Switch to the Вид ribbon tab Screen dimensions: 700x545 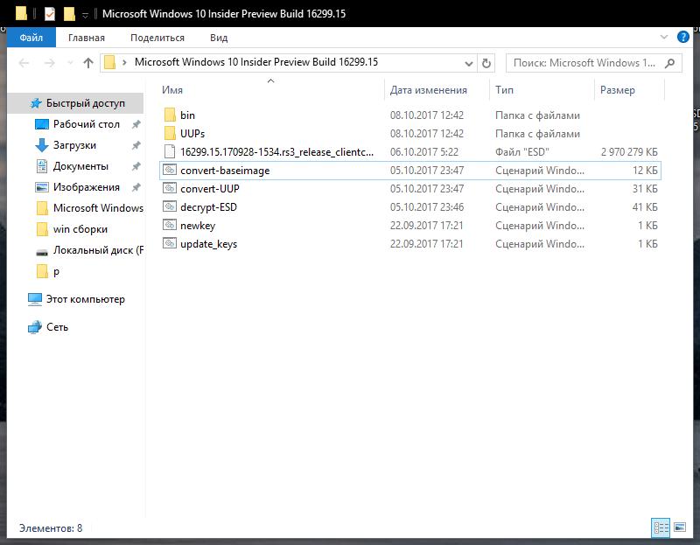(219, 38)
